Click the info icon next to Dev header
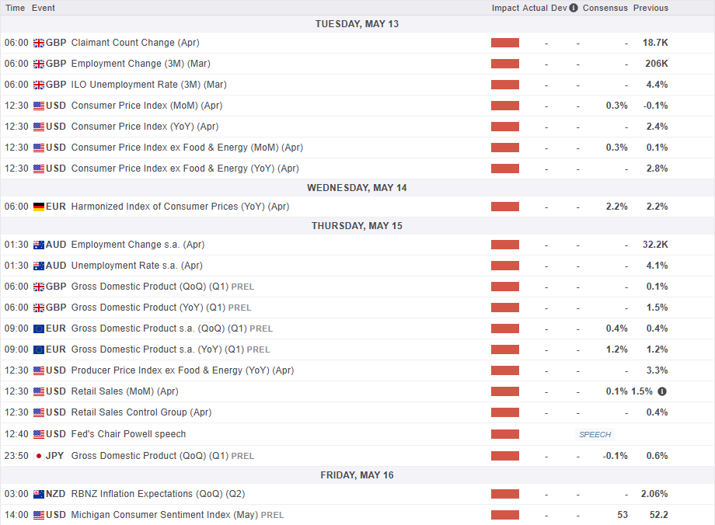Viewport: 715px width, 525px height. point(574,8)
